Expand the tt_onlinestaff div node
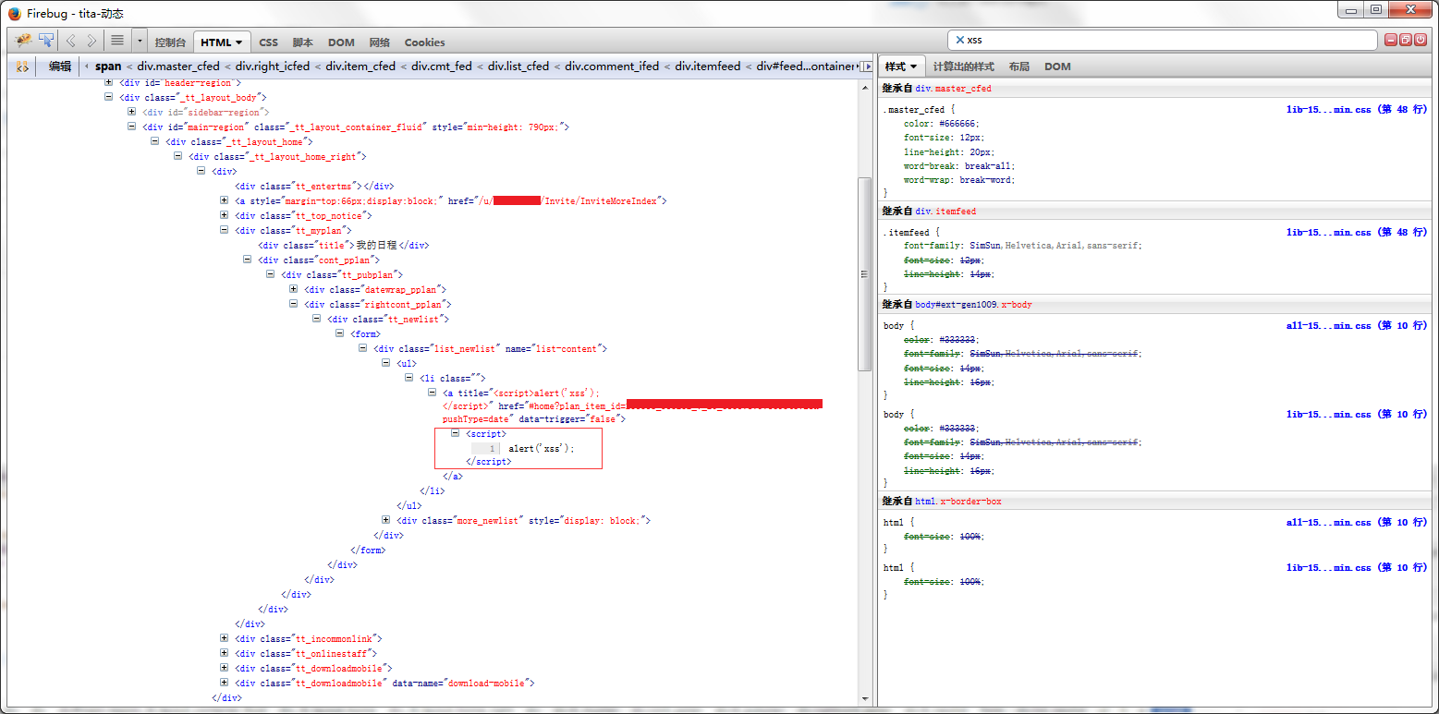 tap(224, 653)
